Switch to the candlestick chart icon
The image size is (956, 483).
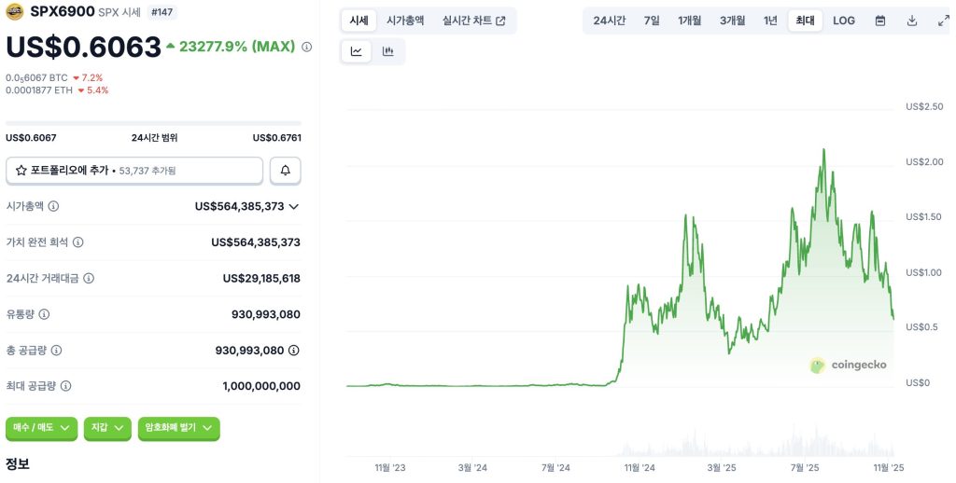[x=387, y=51]
